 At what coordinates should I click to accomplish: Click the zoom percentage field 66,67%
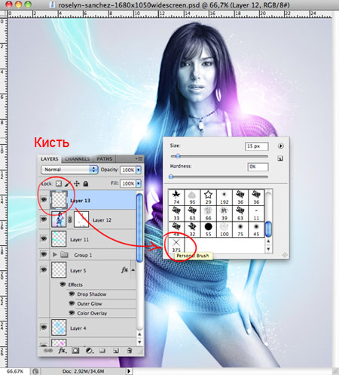tap(15, 371)
